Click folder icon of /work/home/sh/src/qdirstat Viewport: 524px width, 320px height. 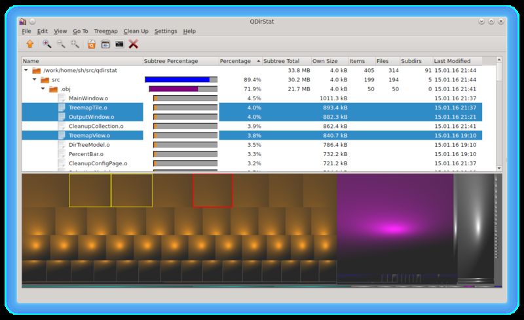37,70
